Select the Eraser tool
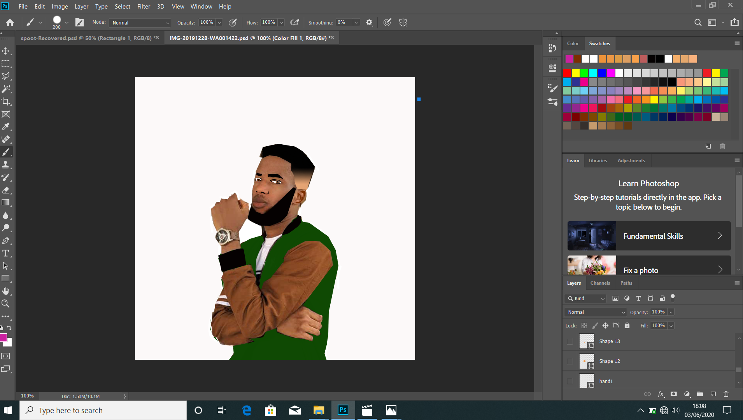743x420 pixels. (6, 190)
